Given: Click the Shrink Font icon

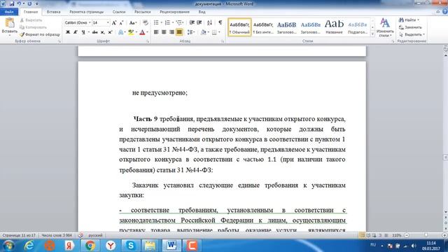Looking at the screenshot, I should [x=121, y=22].
